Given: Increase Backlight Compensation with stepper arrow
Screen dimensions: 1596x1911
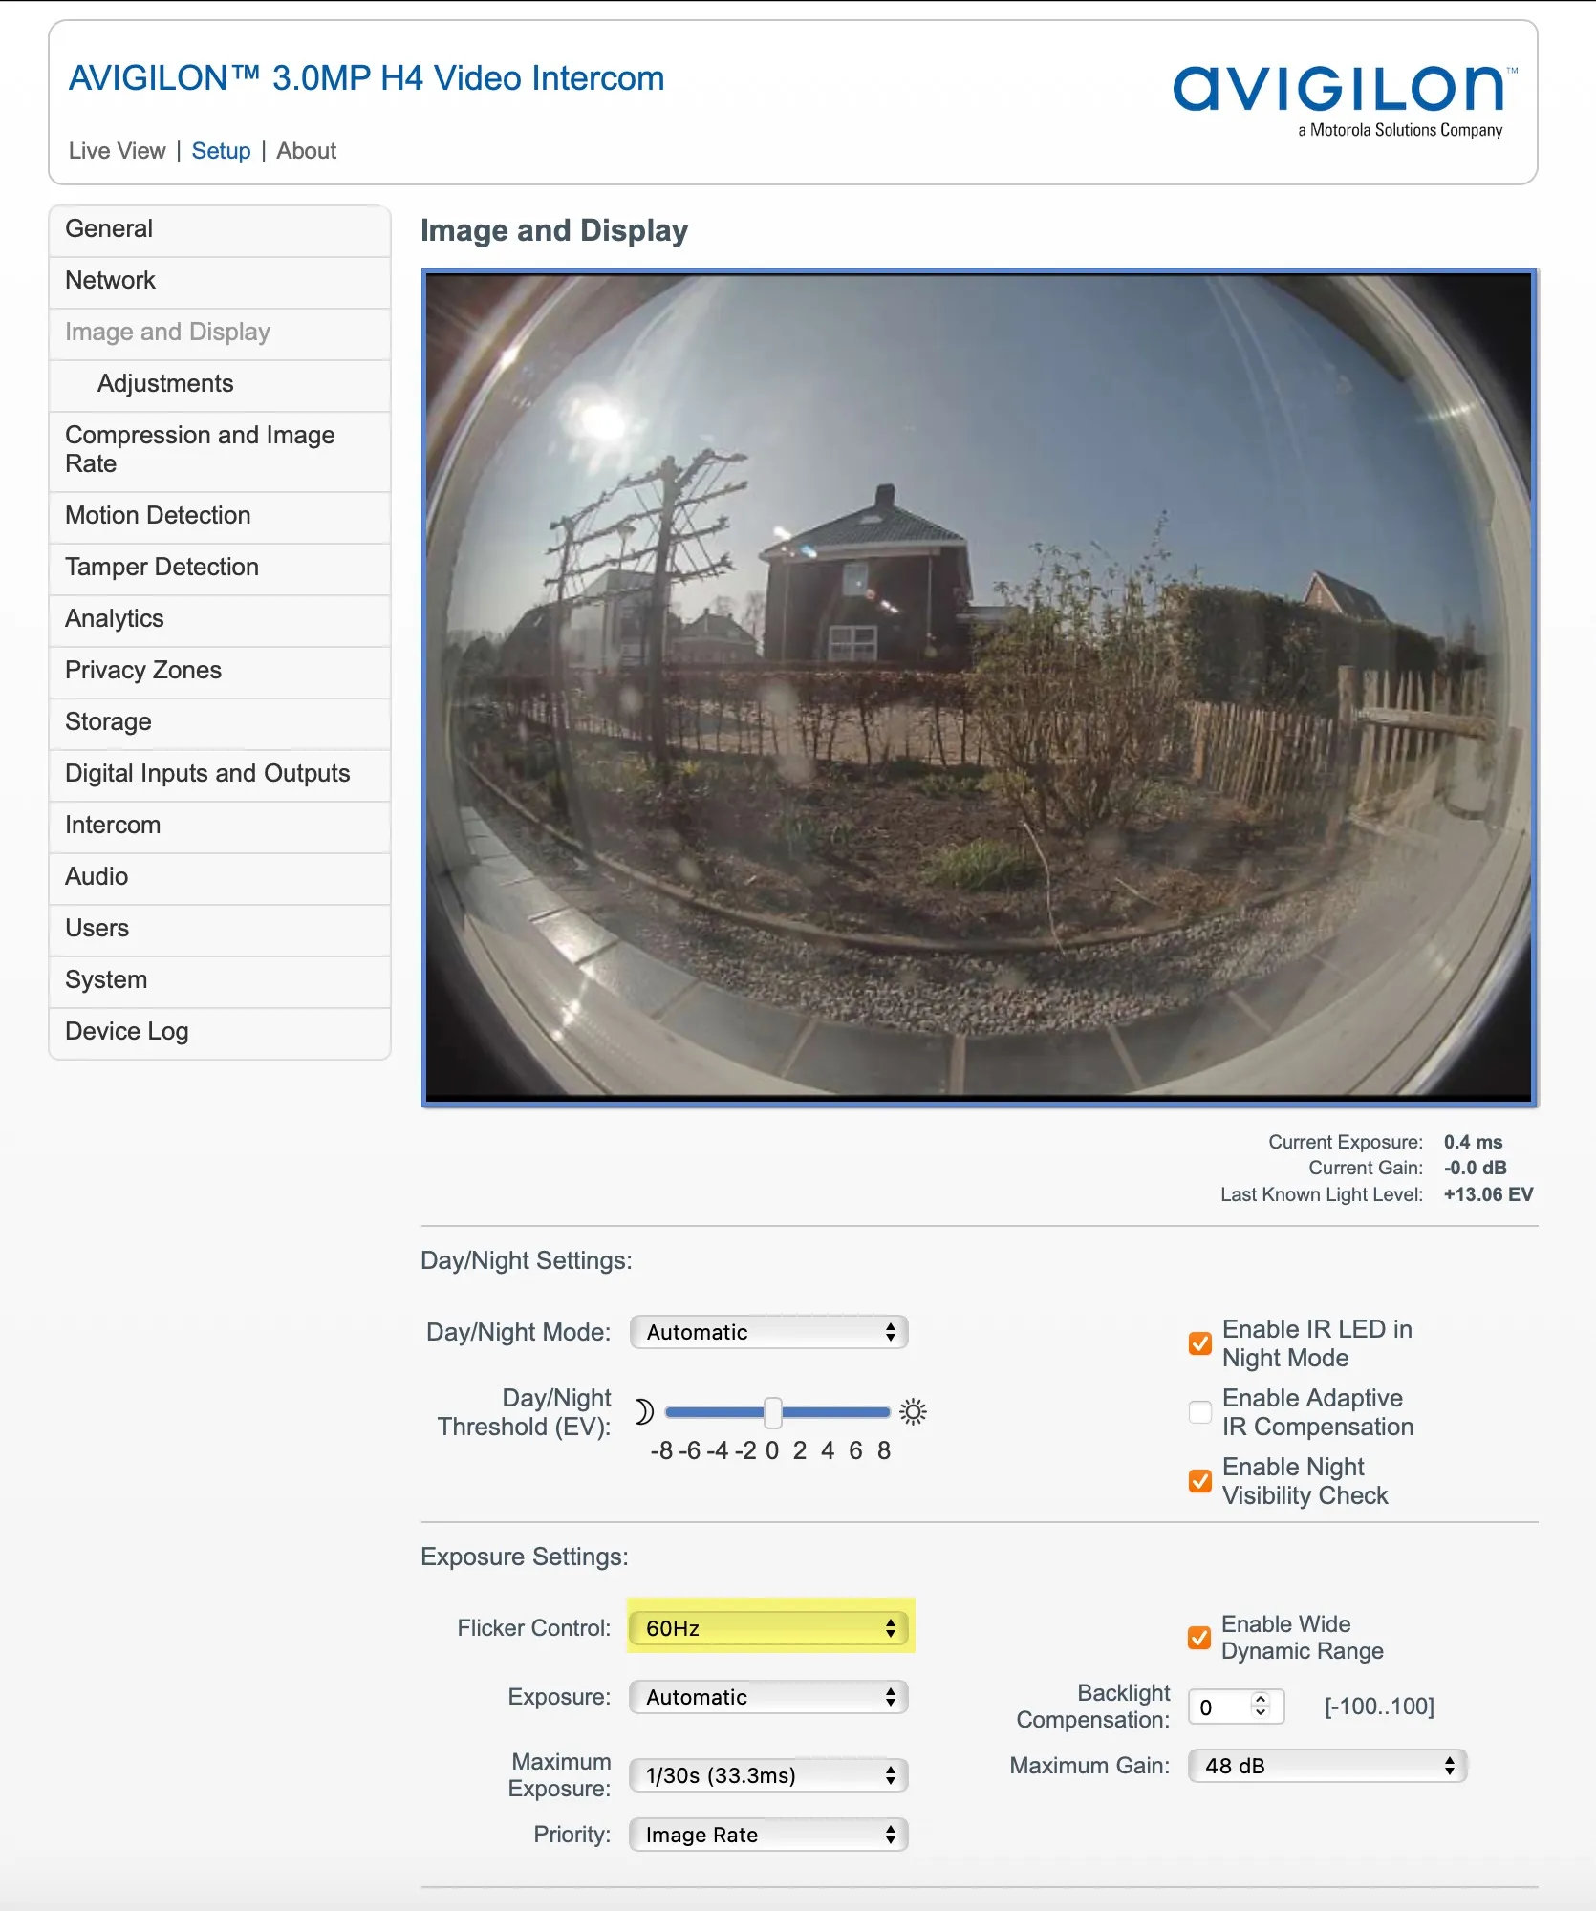Looking at the screenshot, I should [1261, 1699].
